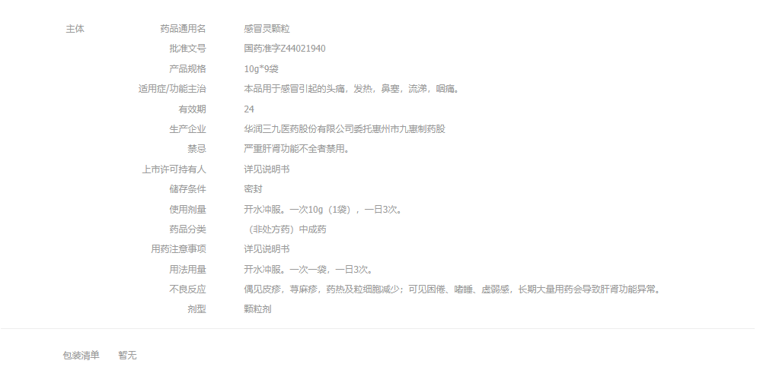The image size is (760, 370).
Task: Click the 包装清单 heading
Action: [81, 356]
